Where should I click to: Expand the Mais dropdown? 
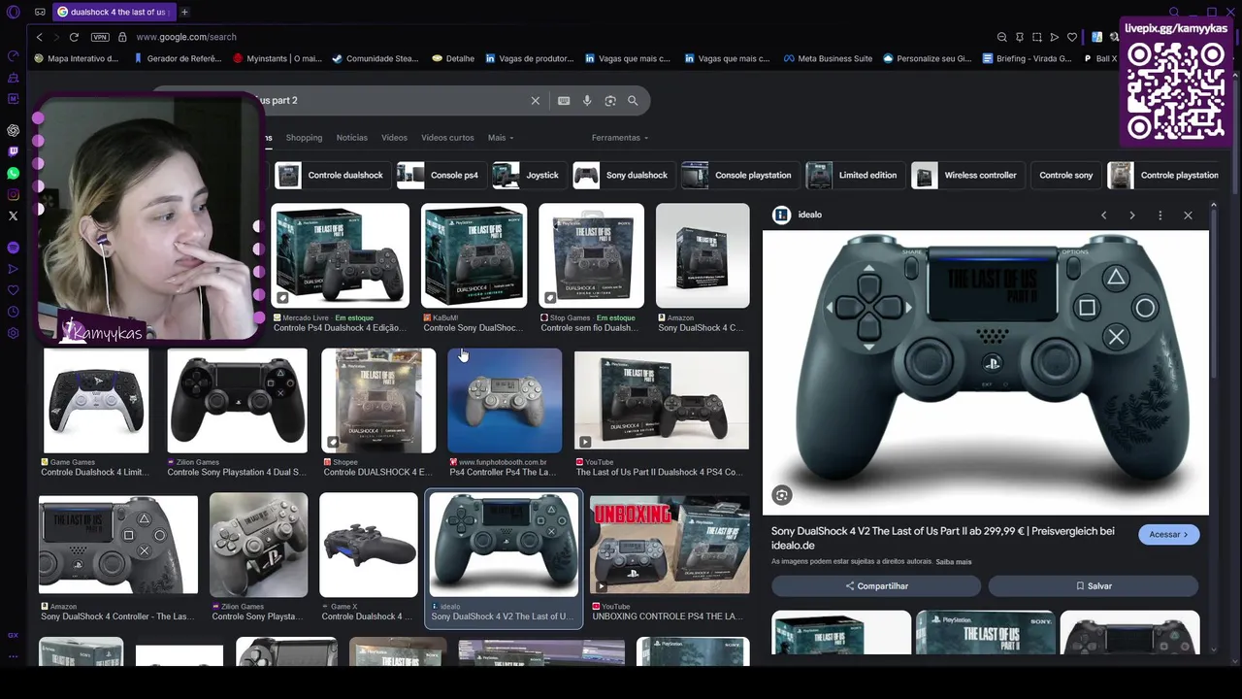tap(501, 138)
